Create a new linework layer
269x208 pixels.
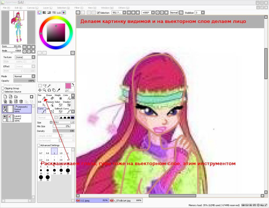[x=10, y=97]
